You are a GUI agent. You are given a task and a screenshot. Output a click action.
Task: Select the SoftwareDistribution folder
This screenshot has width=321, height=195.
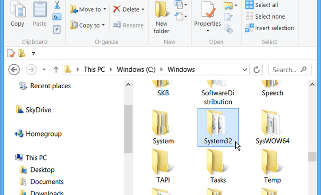[218, 93]
